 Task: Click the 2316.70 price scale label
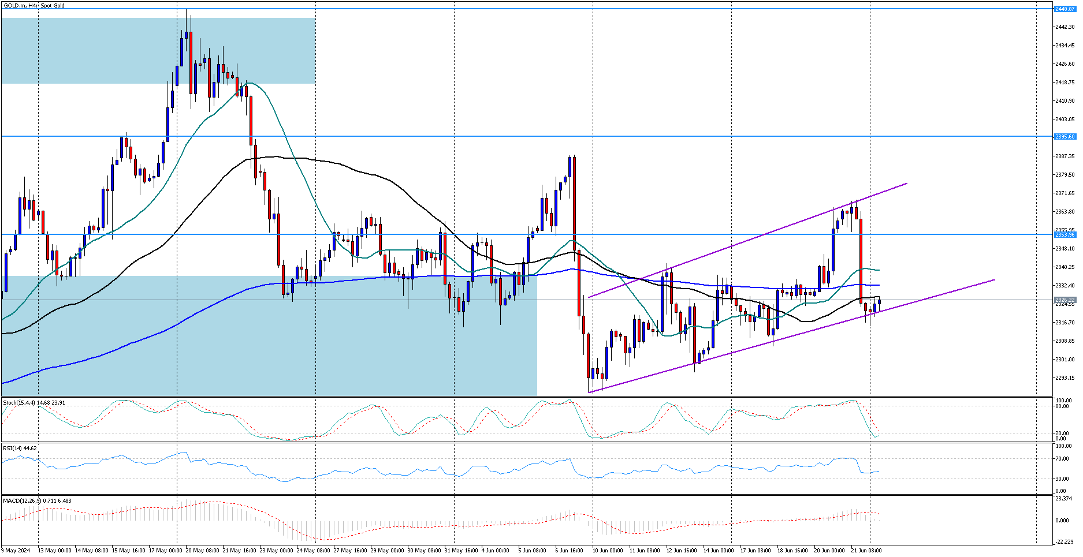click(x=1065, y=323)
